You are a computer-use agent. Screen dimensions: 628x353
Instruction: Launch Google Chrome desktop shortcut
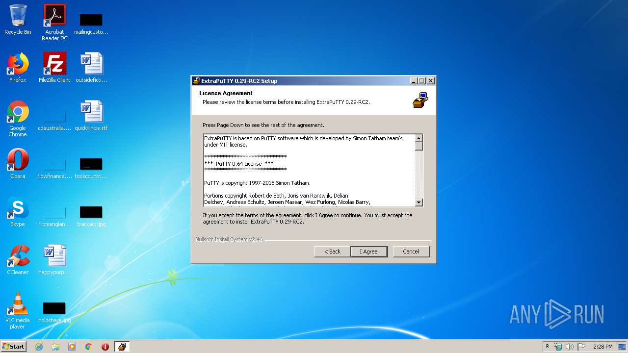click(18, 119)
